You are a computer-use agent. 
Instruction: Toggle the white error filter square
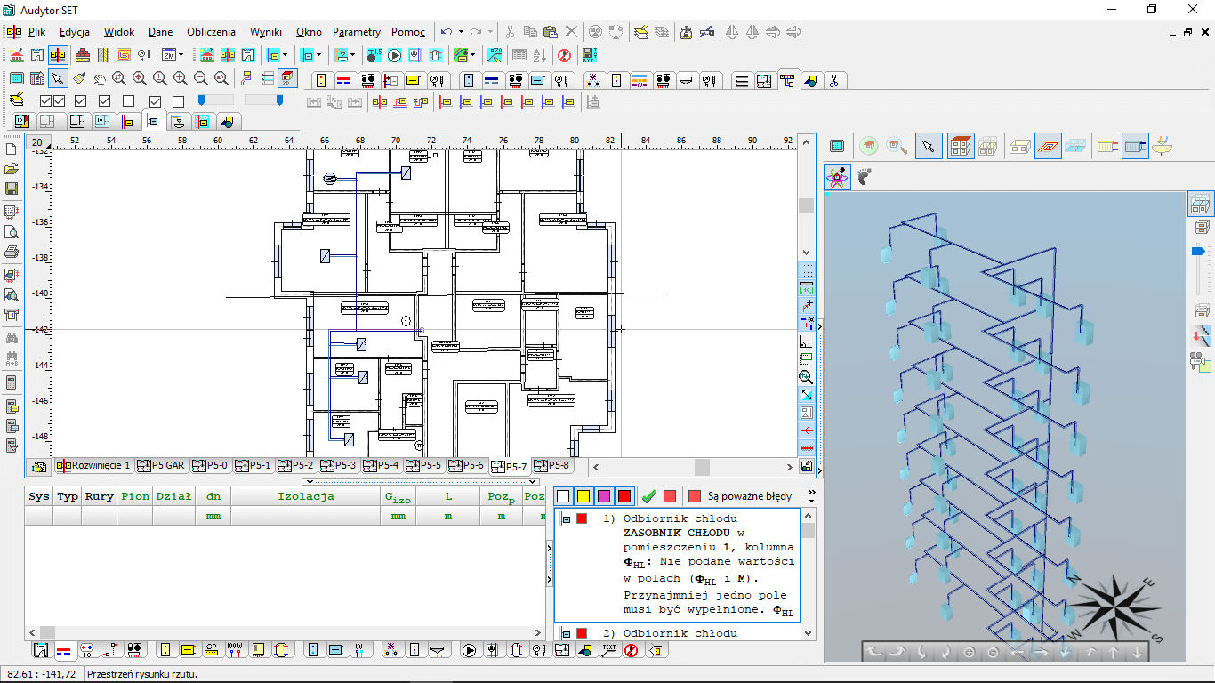pyautogui.click(x=562, y=496)
